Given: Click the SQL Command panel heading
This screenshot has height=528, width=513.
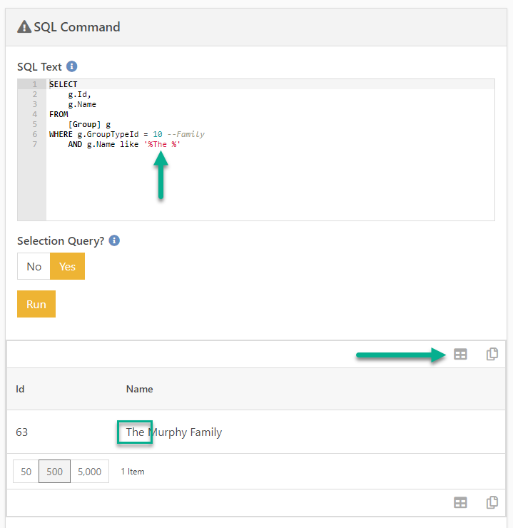Looking at the screenshot, I should 77,27.
